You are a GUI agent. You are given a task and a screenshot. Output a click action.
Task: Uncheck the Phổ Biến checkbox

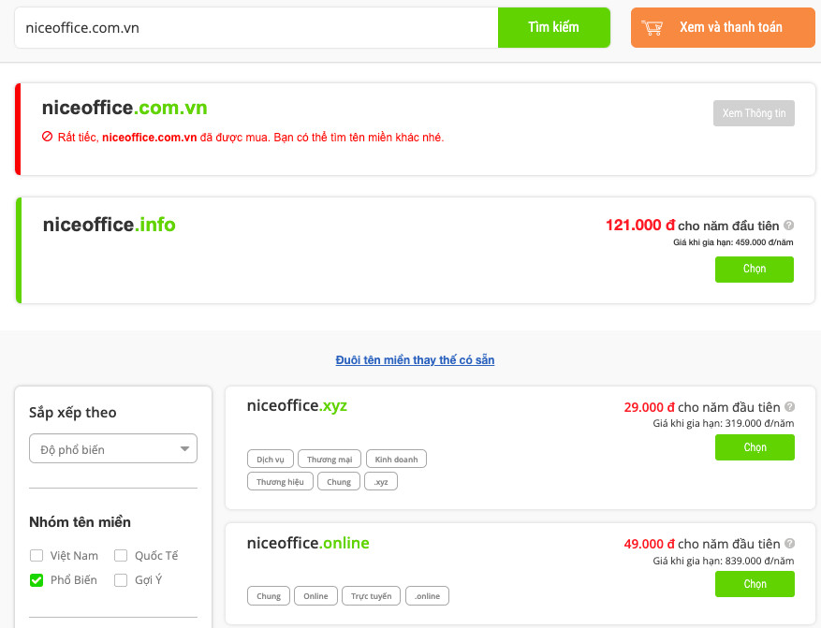[37, 580]
